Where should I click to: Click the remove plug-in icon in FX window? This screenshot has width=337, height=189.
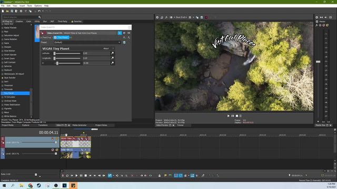pos(129,37)
